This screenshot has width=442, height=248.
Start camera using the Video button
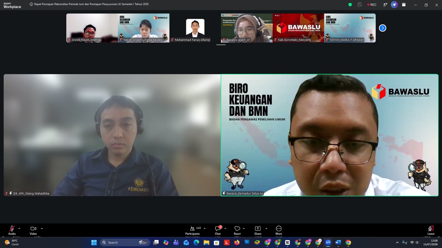click(x=33, y=230)
